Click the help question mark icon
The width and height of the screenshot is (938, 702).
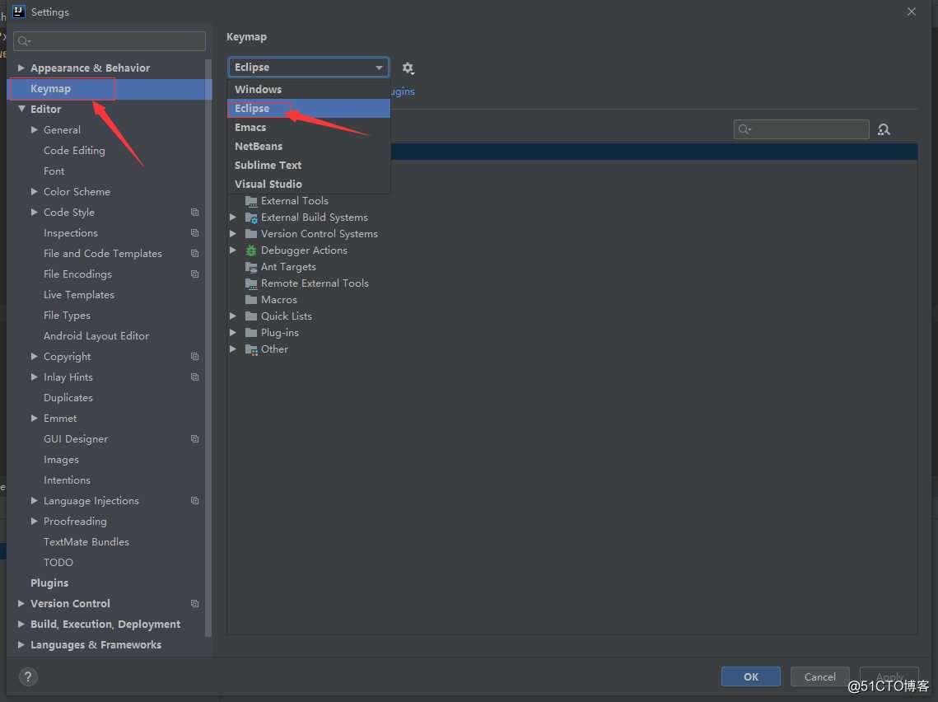pos(28,676)
